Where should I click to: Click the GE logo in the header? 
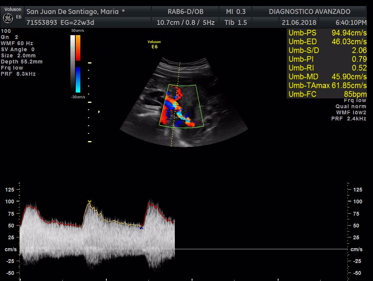[x=7, y=18]
